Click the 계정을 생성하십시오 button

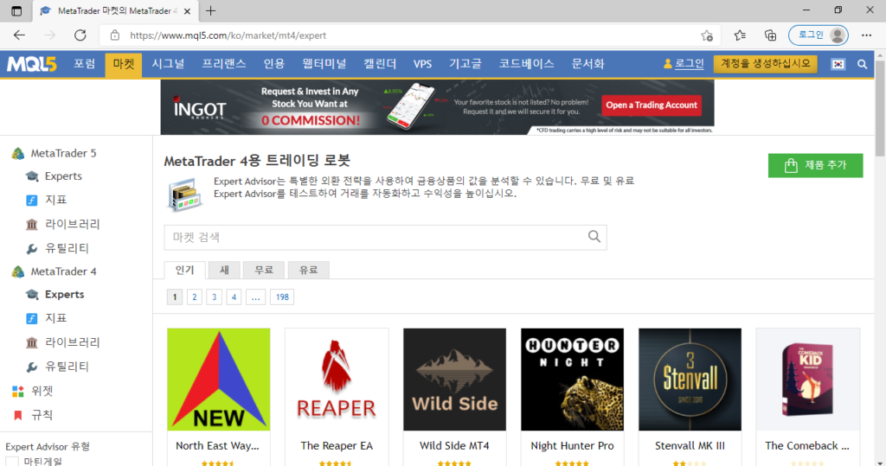pos(765,64)
